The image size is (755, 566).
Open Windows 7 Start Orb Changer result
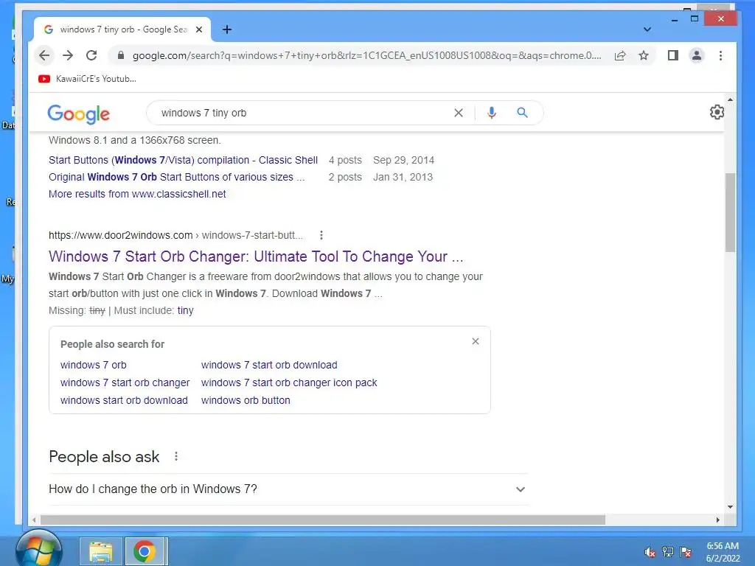pyautogui.click(x=256, y=256)
